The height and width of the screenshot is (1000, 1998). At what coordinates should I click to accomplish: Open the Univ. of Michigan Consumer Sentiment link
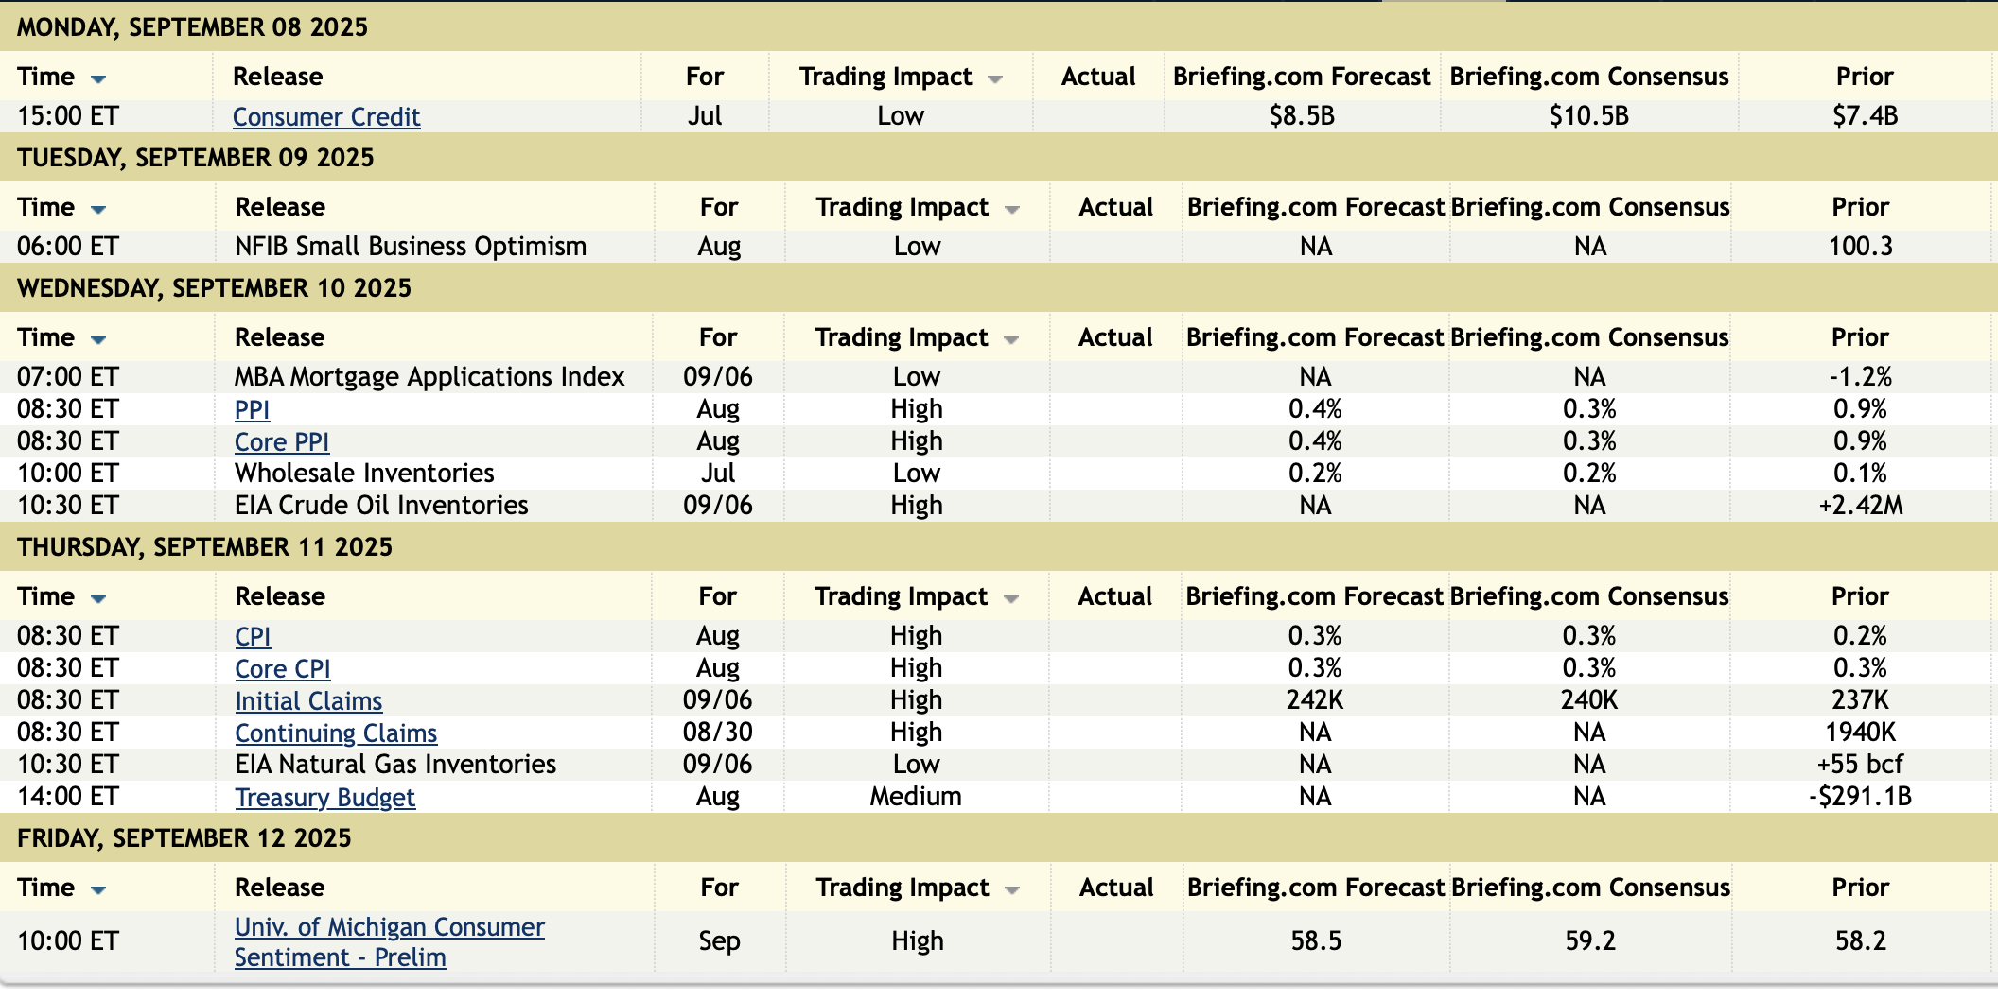[x=389, y=928]
